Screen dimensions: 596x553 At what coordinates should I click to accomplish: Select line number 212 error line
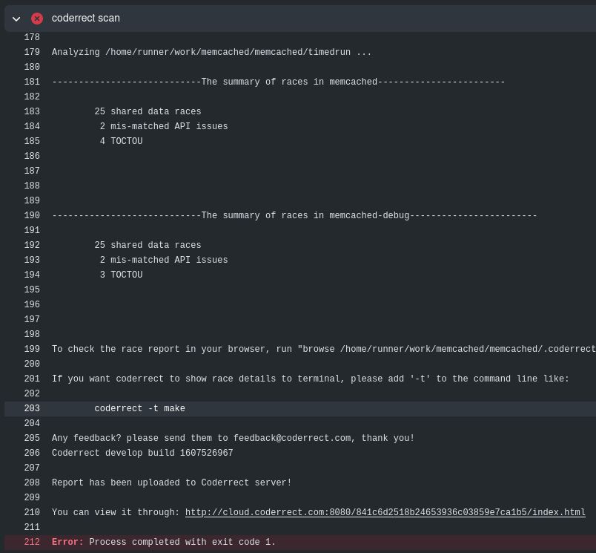32,542
